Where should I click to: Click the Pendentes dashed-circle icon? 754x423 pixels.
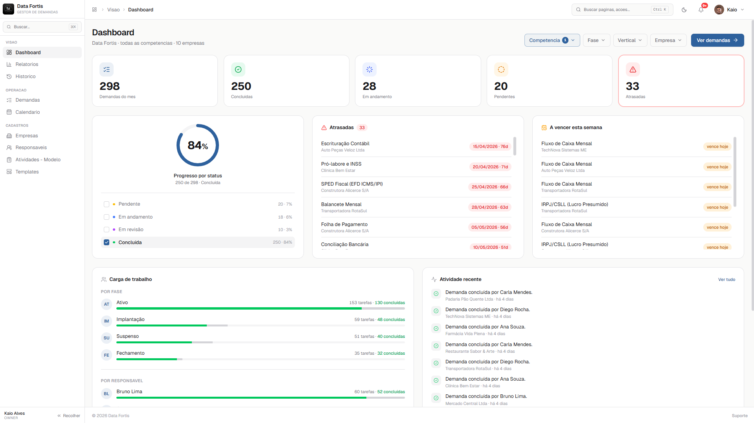pyautogui.click(x=501, y=69)
